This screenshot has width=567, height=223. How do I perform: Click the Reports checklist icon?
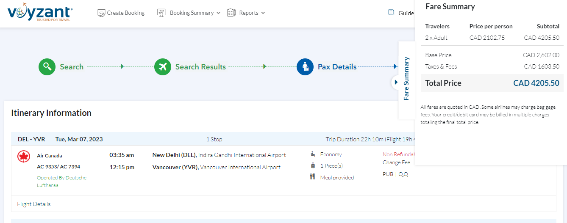tap(231, 13)
